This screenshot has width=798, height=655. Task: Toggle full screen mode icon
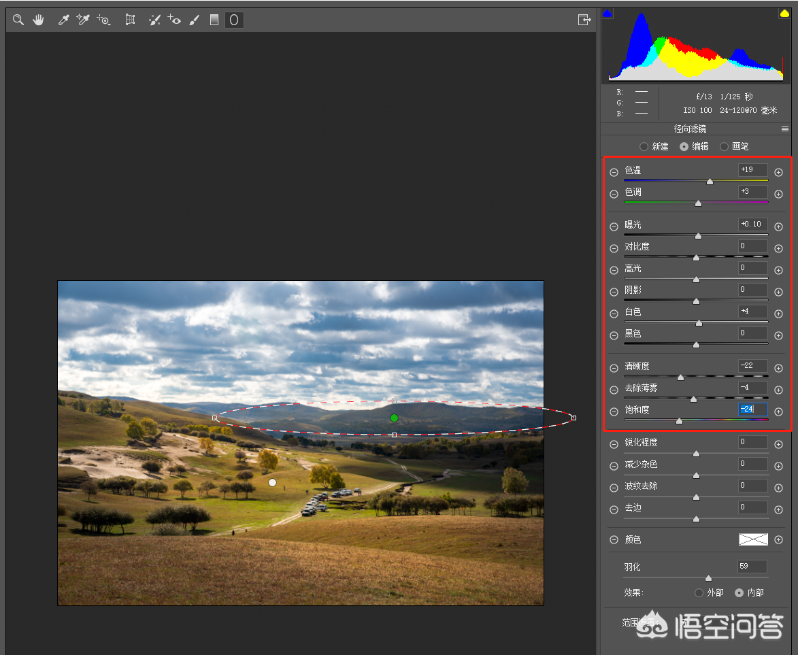click(584, 20)
